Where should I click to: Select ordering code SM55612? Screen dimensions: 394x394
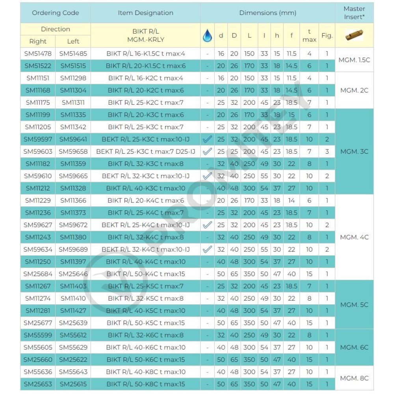73,335
